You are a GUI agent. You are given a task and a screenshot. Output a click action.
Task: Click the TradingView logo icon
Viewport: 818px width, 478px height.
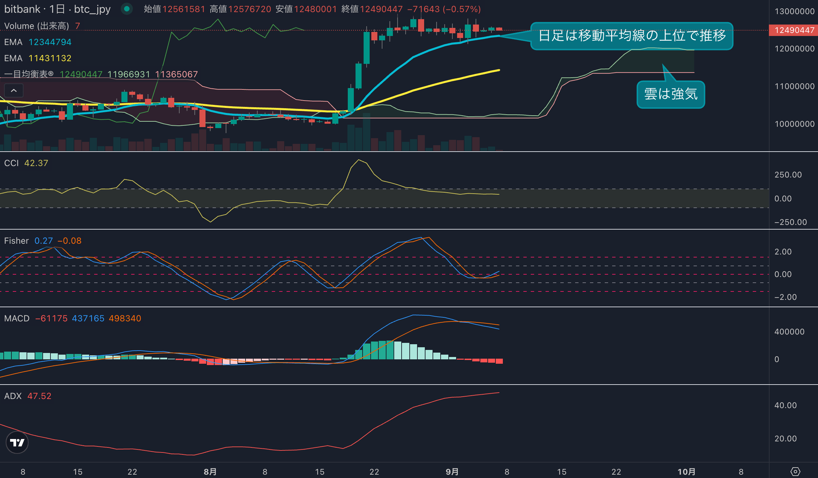(17, 442)
